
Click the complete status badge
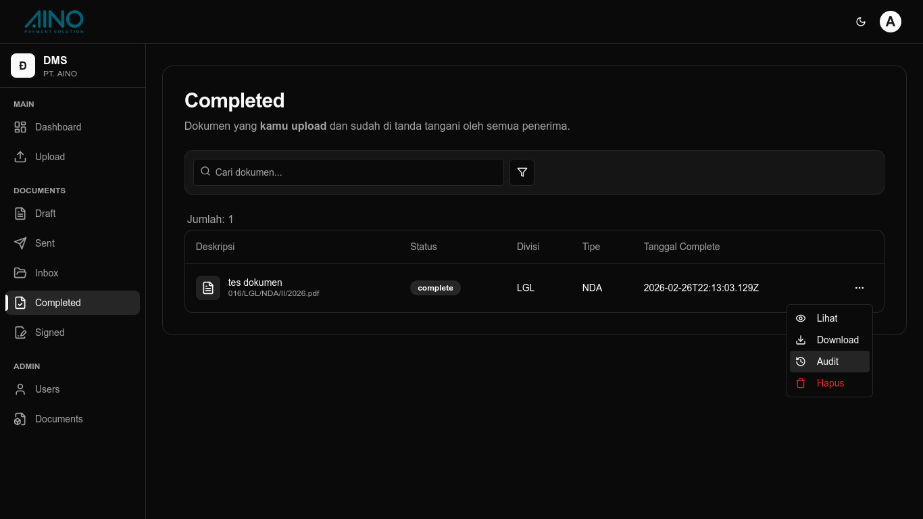435,288
